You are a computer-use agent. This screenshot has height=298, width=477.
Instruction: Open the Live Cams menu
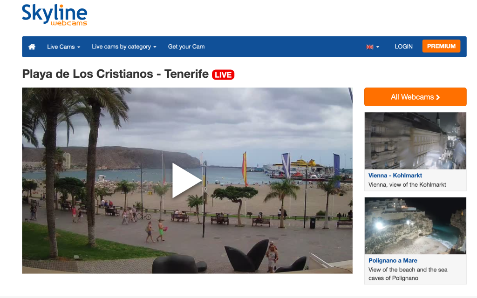pyautogui.click(x=63, y=47)
